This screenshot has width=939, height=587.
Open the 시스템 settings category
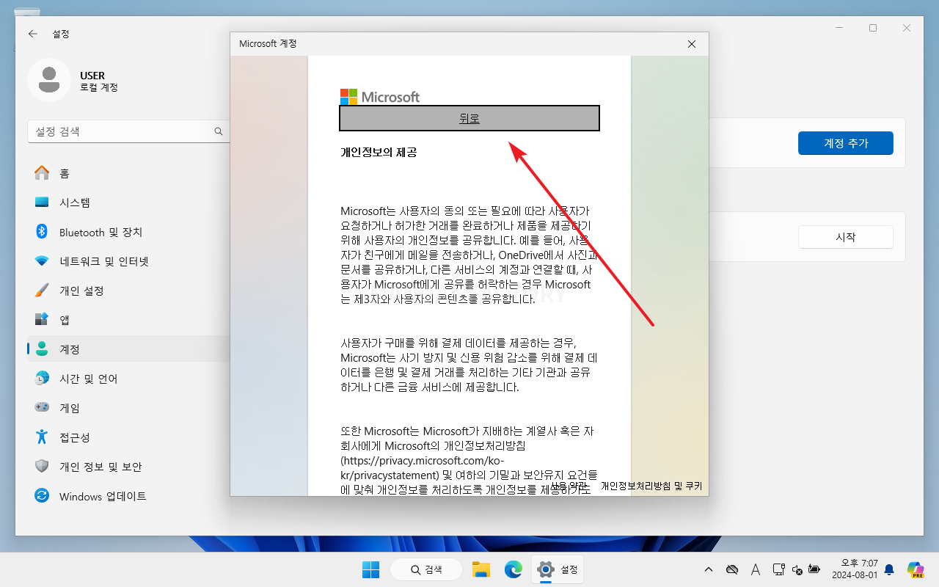pos(129,203)
